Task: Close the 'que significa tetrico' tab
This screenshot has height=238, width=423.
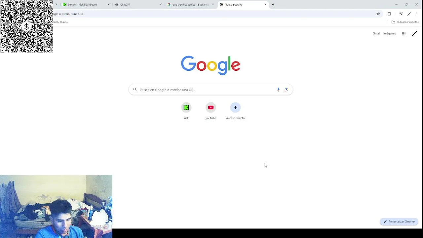Action: 213,5
